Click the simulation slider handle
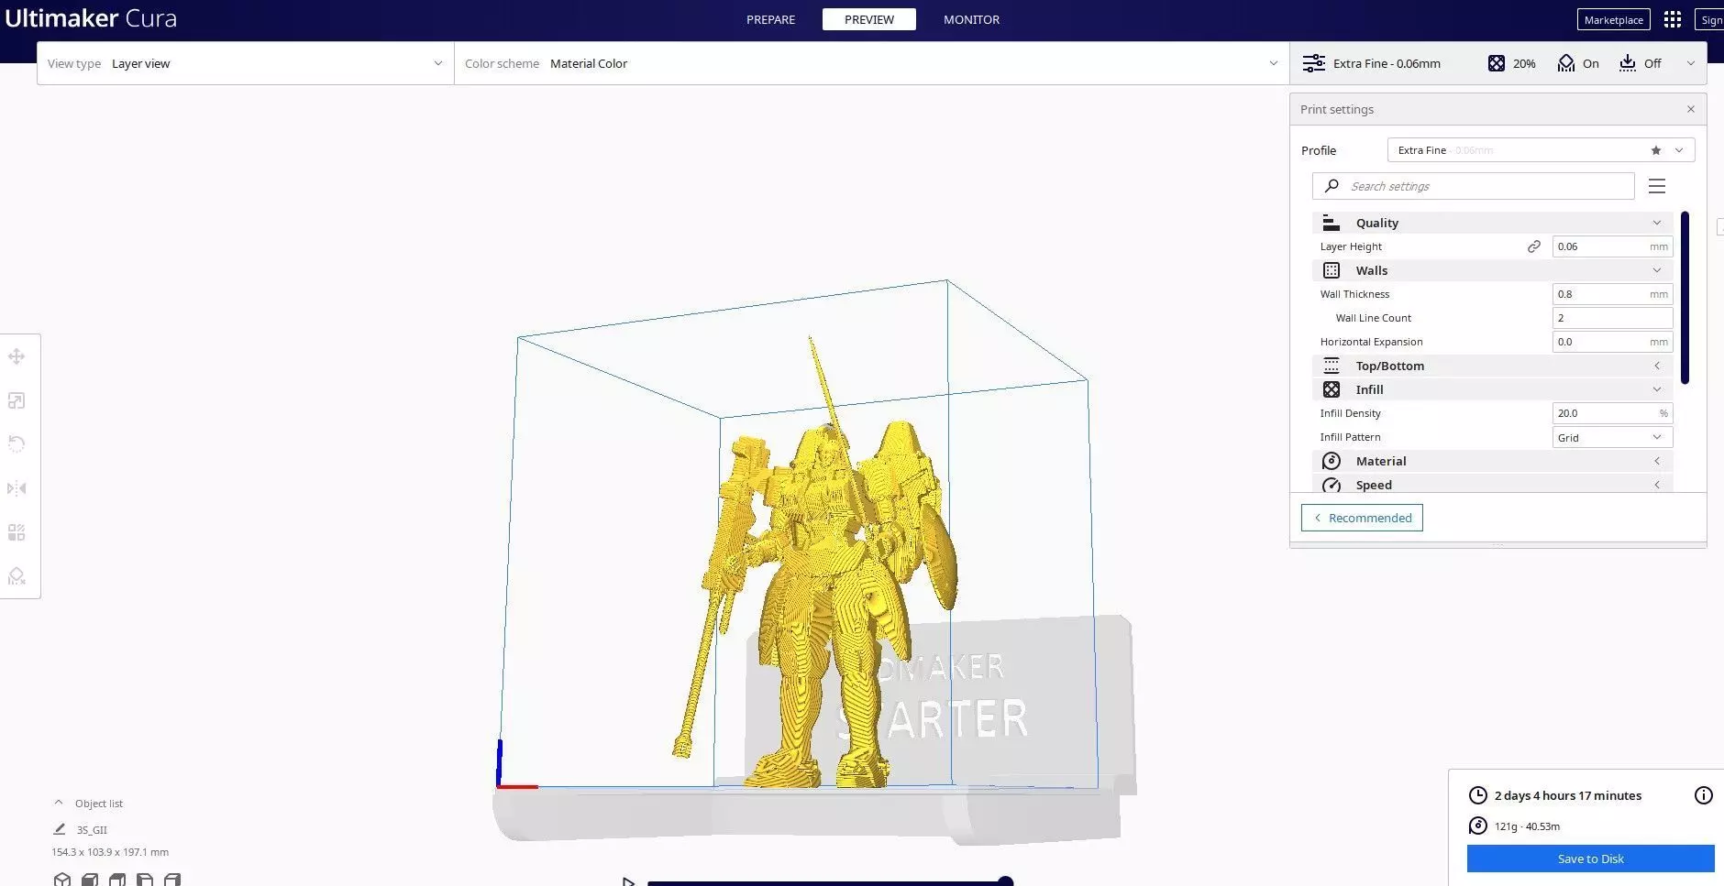 coord(1005,881)
